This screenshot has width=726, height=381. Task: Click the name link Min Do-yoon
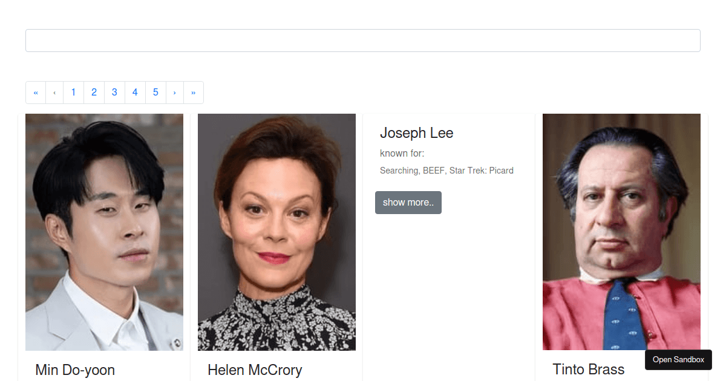74,370
